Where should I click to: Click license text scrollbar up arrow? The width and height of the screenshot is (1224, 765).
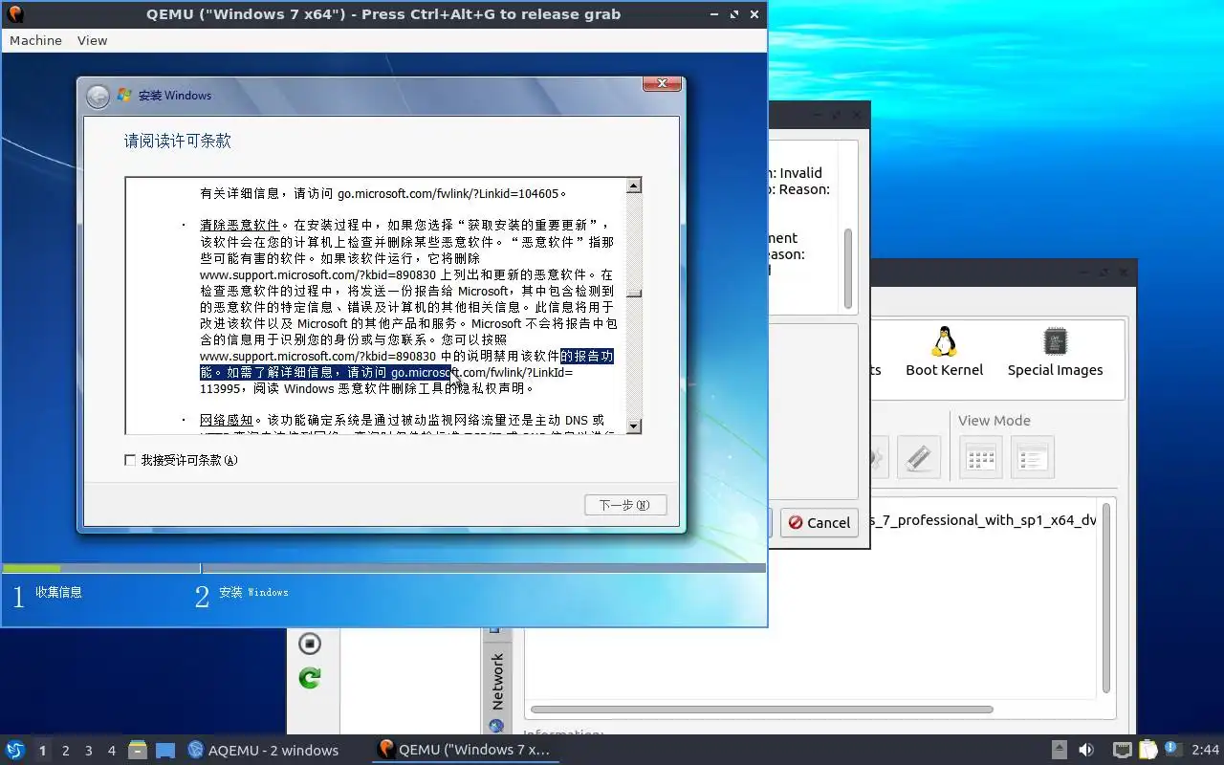[633, 186]
